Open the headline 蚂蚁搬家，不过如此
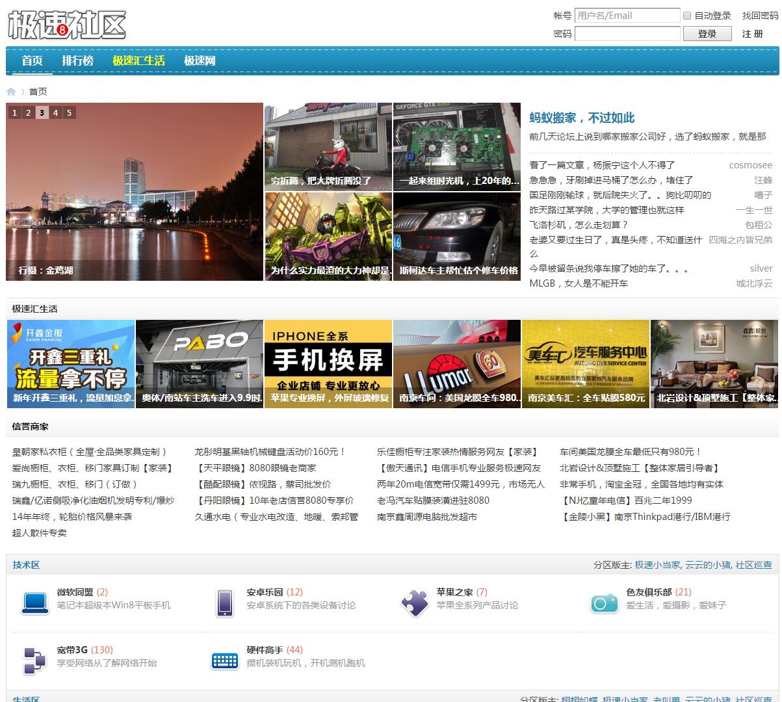The height and width of the screenshot is (702, 782). pyautogui.click(x=582, y=118)
